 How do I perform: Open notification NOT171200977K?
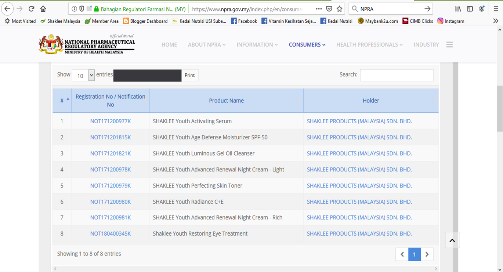tap(111, 121)
